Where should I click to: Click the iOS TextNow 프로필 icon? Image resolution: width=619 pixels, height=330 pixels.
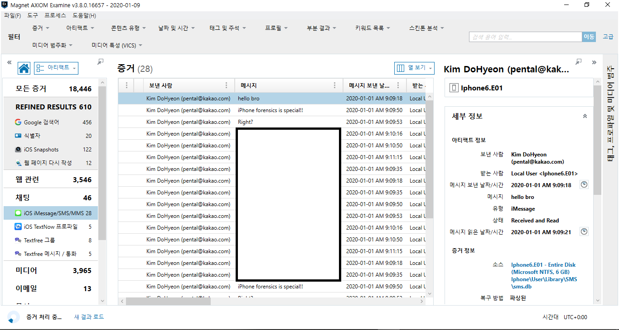coord(18,226)
